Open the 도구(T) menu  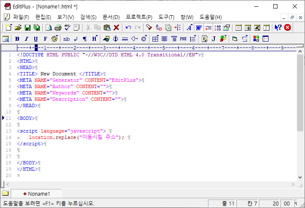tap(166, 17)
